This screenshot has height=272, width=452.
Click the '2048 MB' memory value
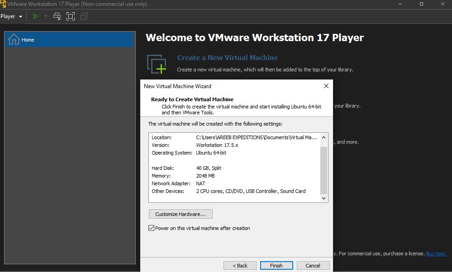[205, 176]
